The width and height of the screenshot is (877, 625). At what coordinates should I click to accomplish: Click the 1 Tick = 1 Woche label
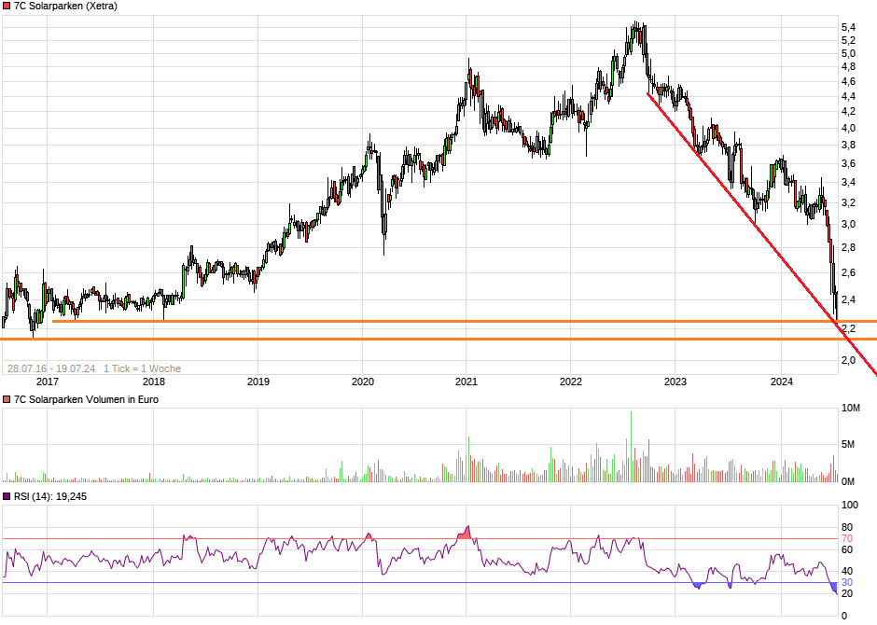[142, 368]
